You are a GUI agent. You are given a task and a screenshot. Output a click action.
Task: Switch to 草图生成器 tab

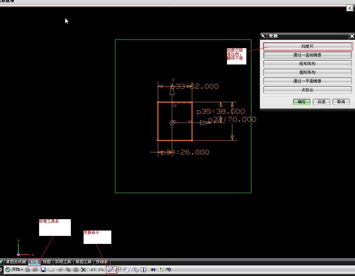tap(16, 262)
